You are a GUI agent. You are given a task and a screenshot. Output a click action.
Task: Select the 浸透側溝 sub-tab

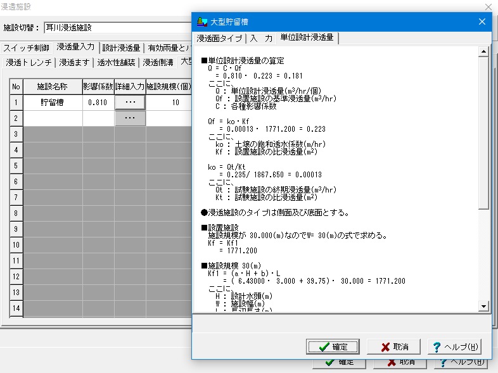[x=158, y=63]
